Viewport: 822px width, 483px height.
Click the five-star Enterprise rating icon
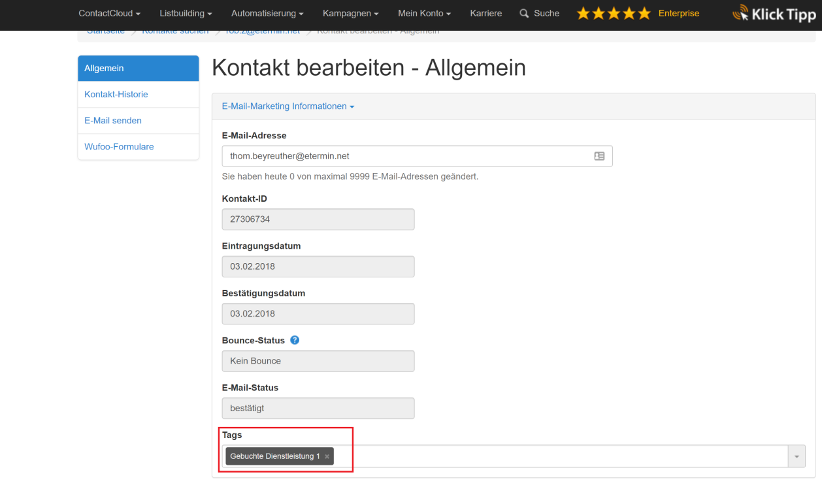614,14
